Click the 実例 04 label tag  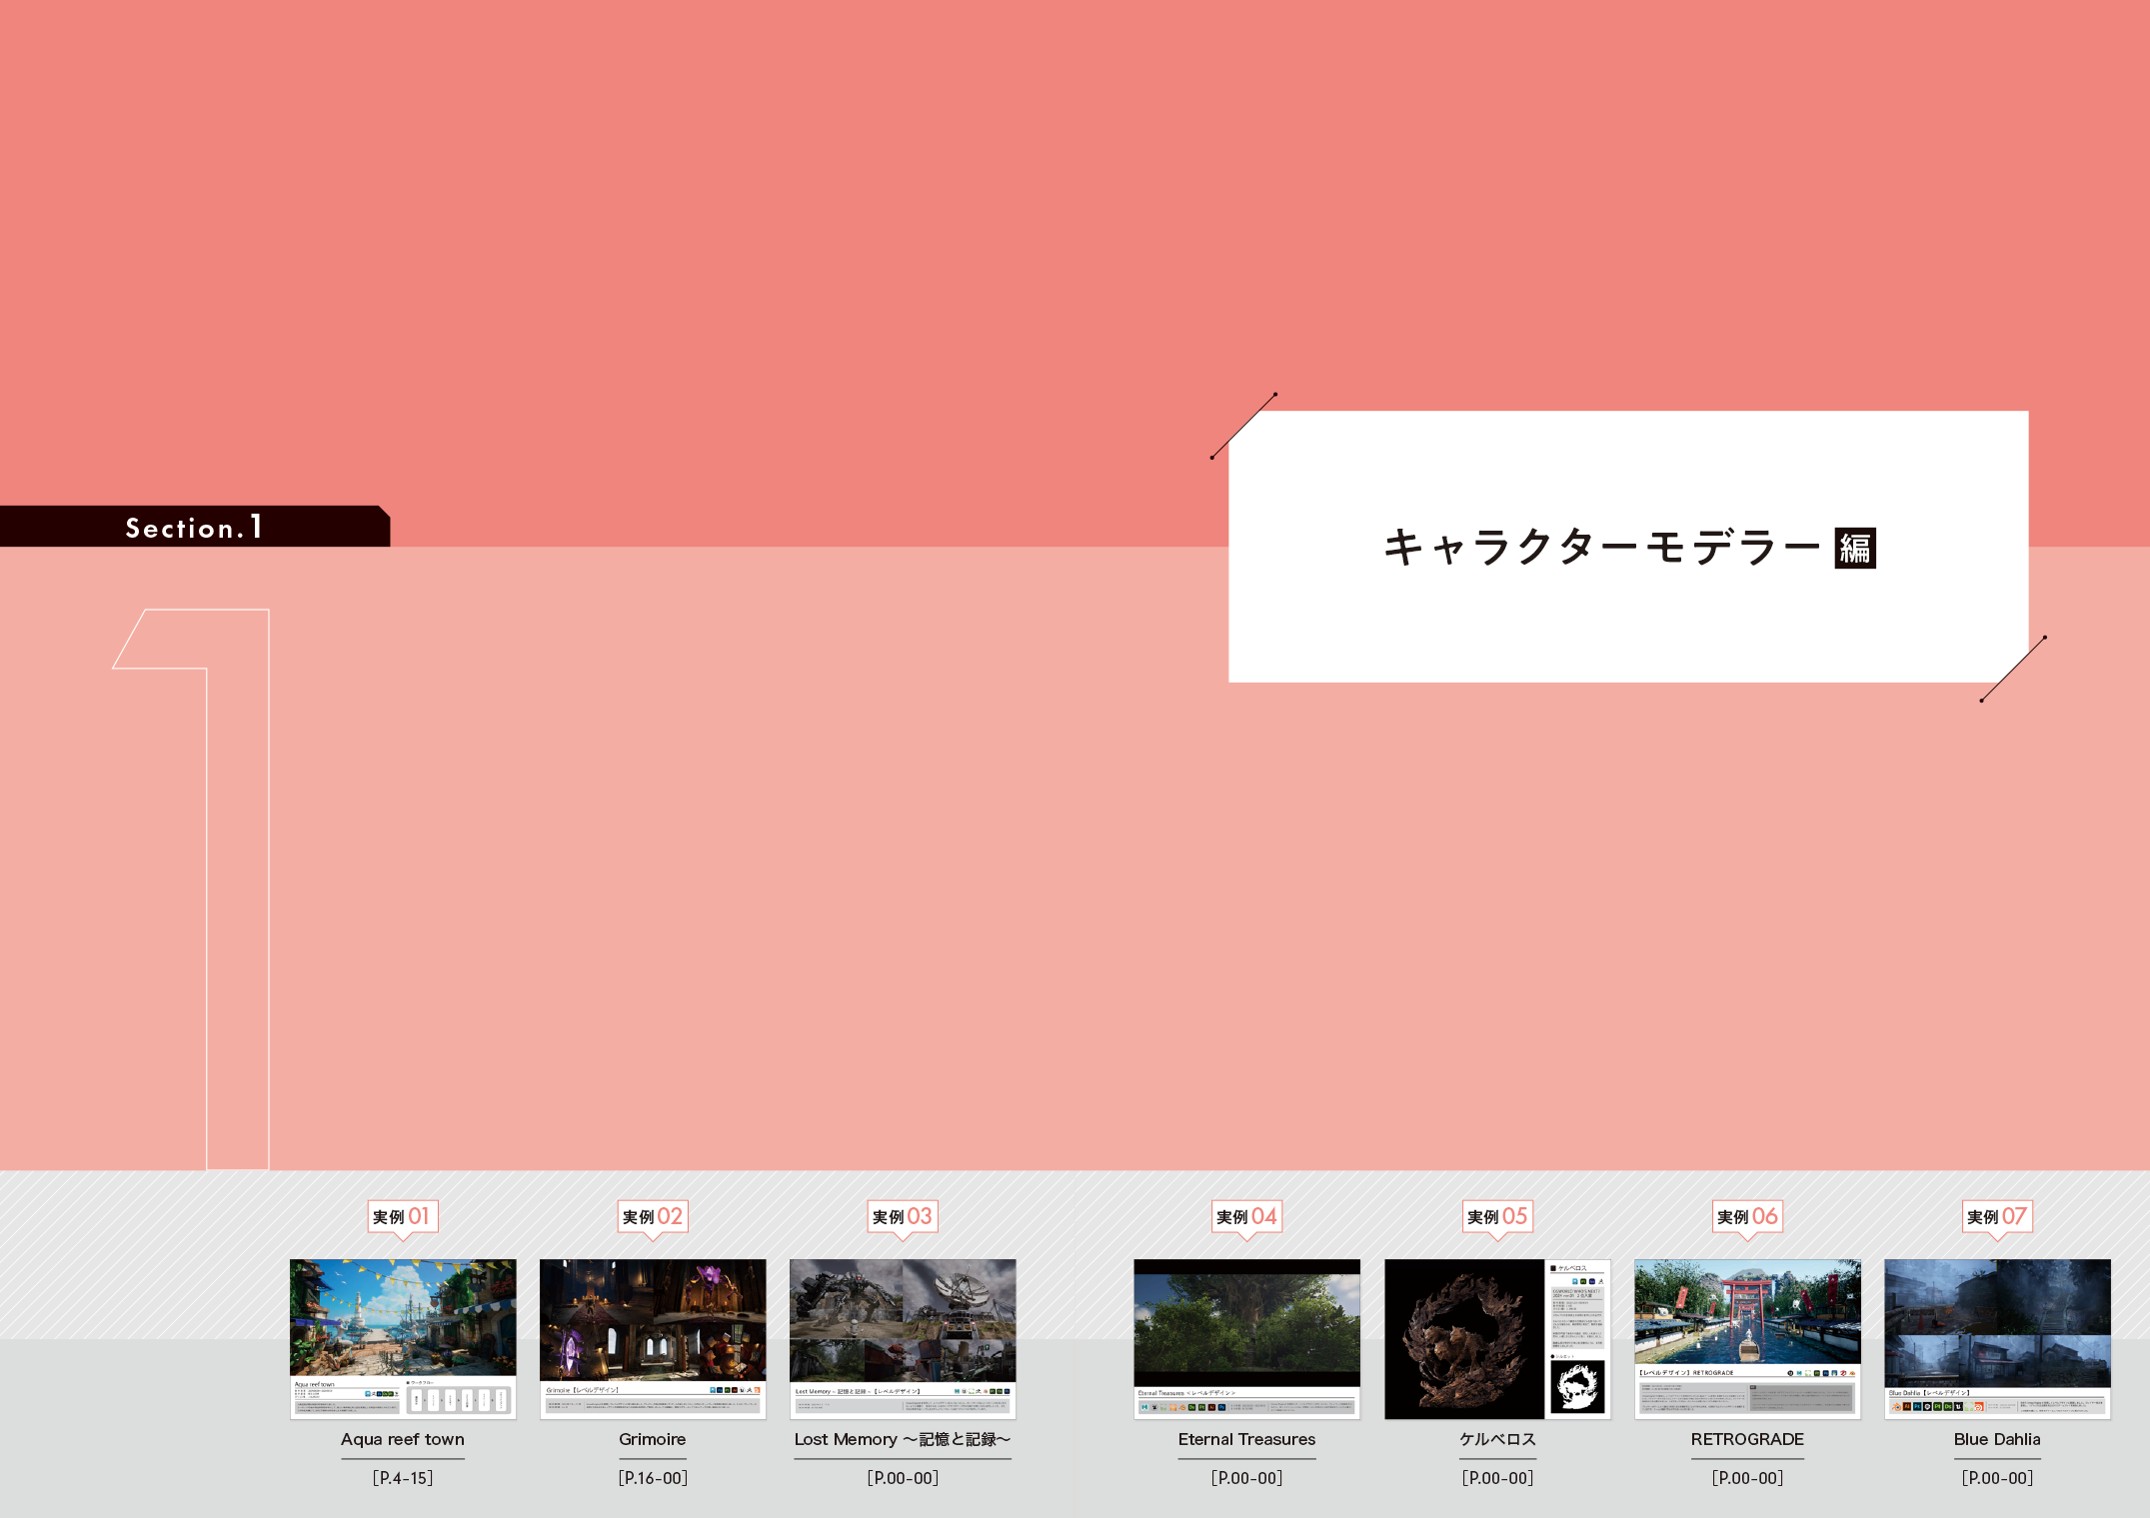(1246, 1216)
